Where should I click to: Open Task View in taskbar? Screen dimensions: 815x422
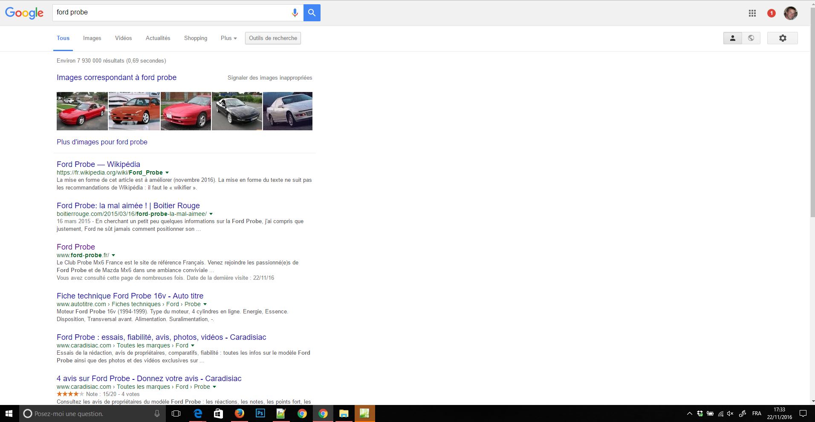coord(176,413)
